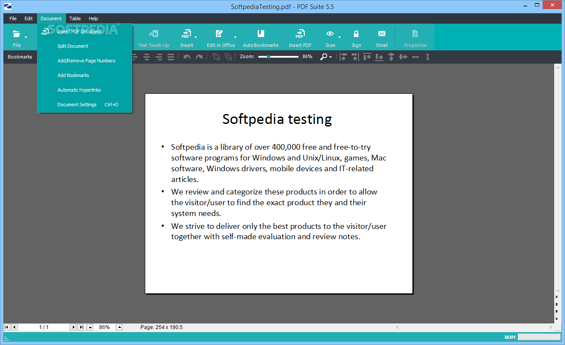Align objects to left edges
Screen dimensions: 565x345
pos(343,57)
